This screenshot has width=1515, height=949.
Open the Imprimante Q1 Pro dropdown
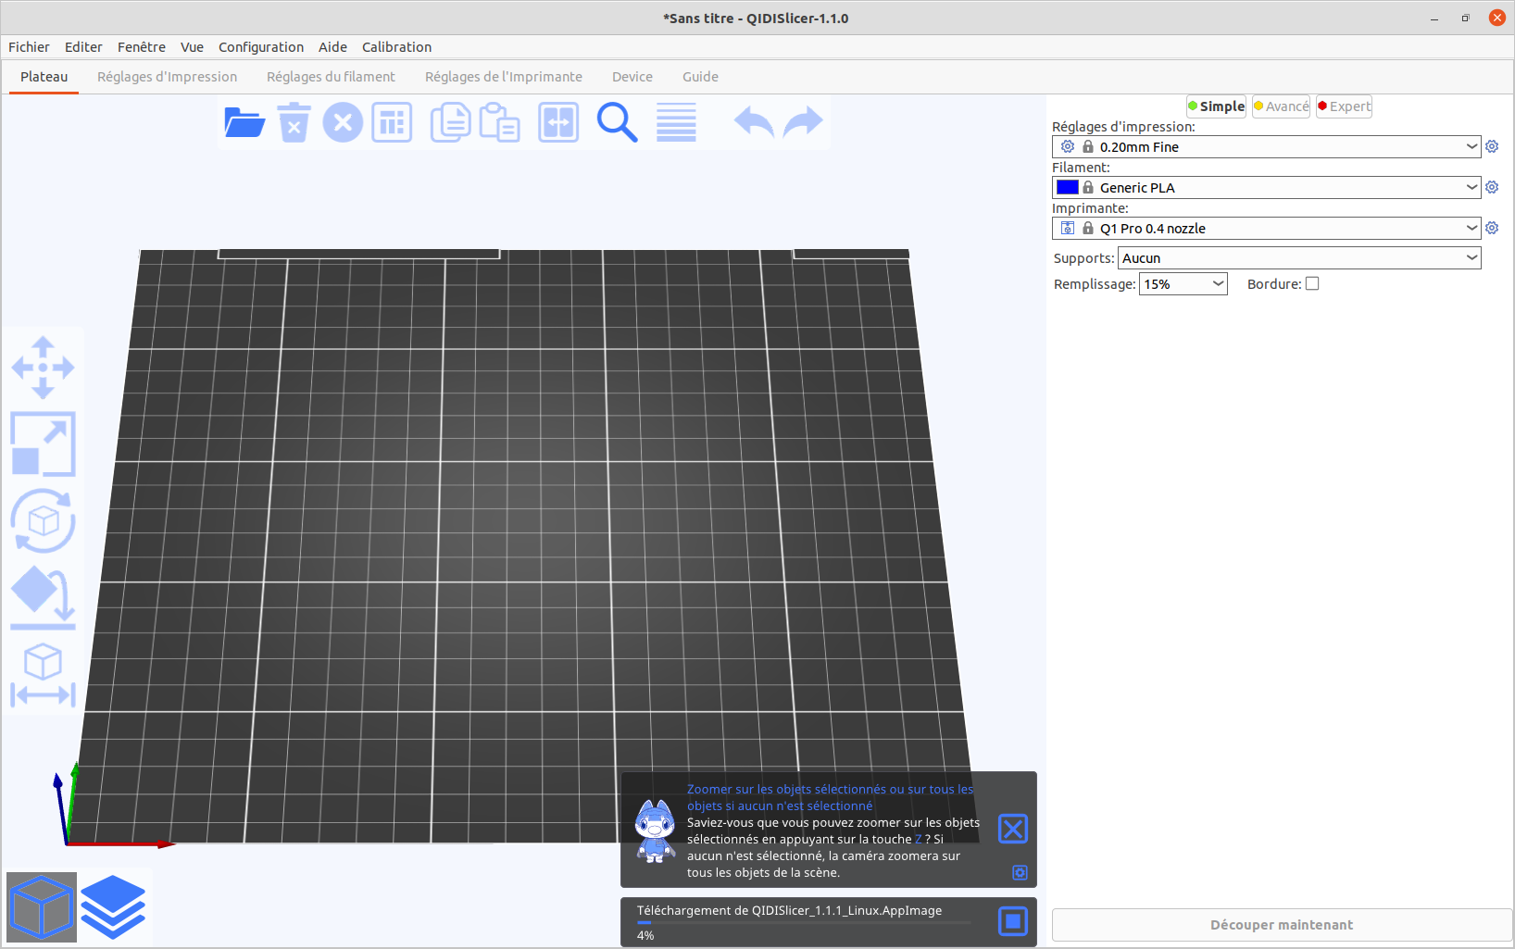(x=1266, y=229)
